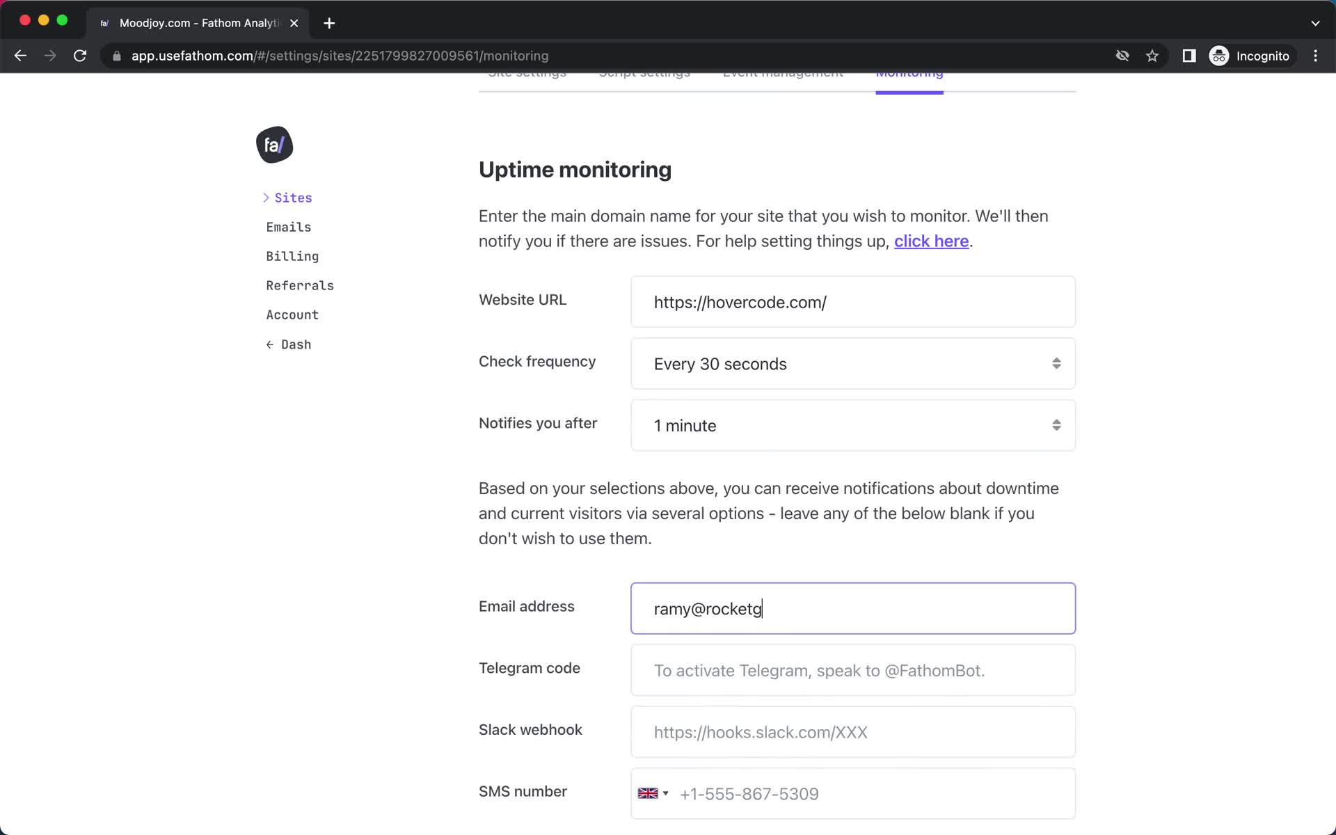Image resolution: width=1336 pixels, height=835 pixels.
Task: Click the incognito profile icon
Action: (x=1218, y=56)
